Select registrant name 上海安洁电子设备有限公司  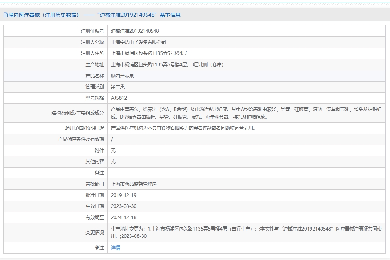coord(139,42)
